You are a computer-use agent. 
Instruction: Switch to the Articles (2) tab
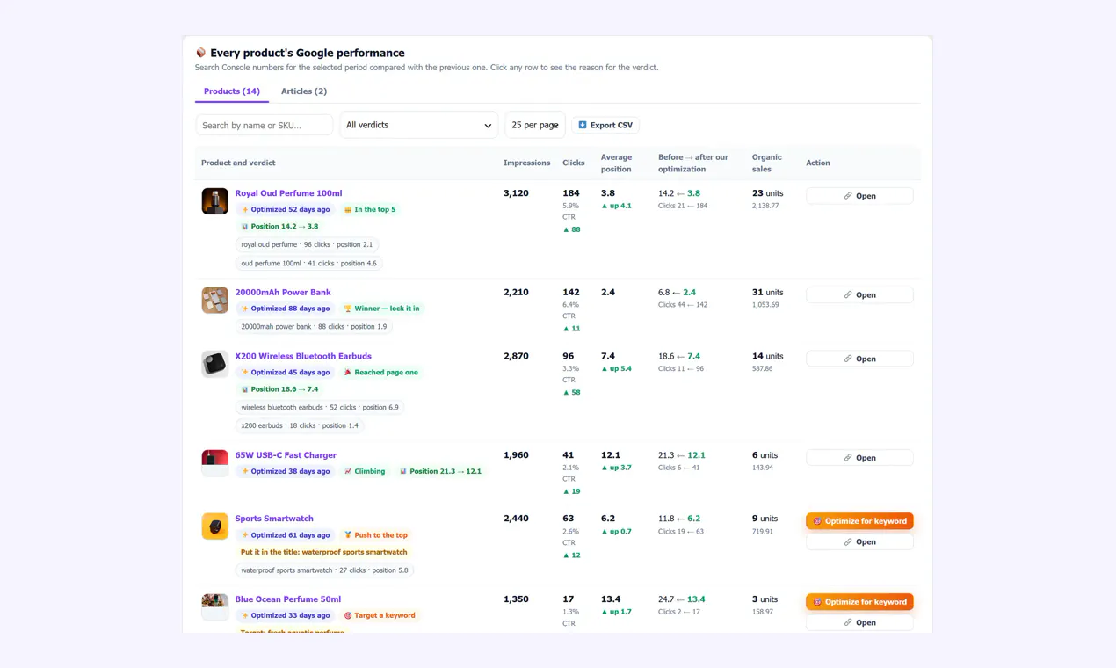click(304, 91)
